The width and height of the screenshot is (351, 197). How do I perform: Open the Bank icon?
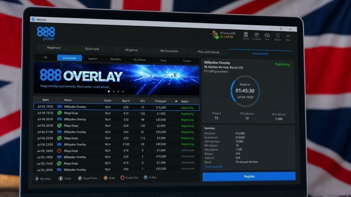[267, 35]
